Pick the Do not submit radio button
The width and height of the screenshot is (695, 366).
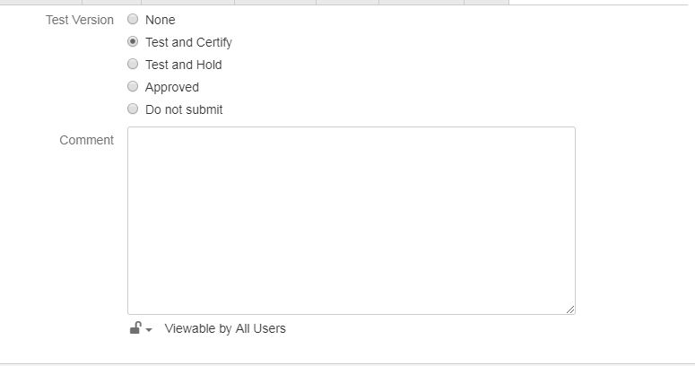[133, 109]
